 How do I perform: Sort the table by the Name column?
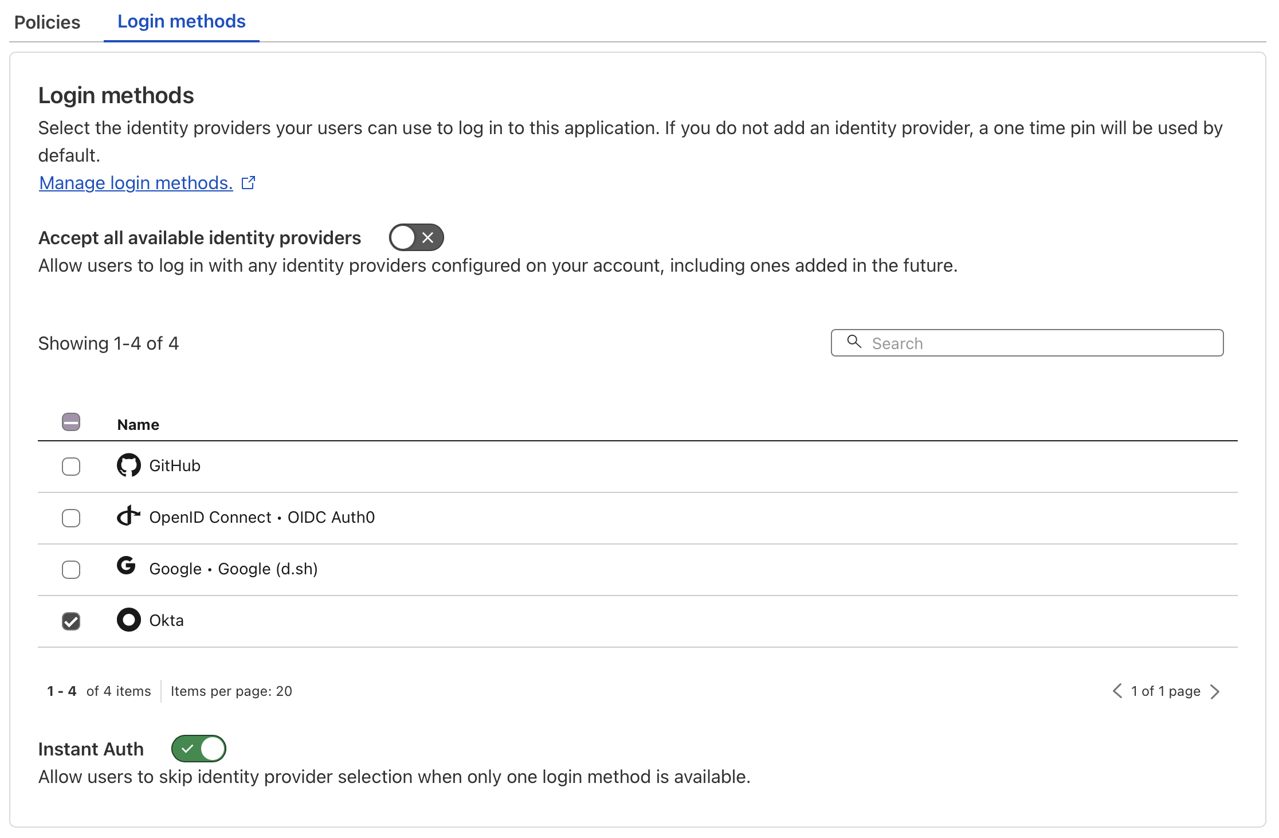point(138,424)
